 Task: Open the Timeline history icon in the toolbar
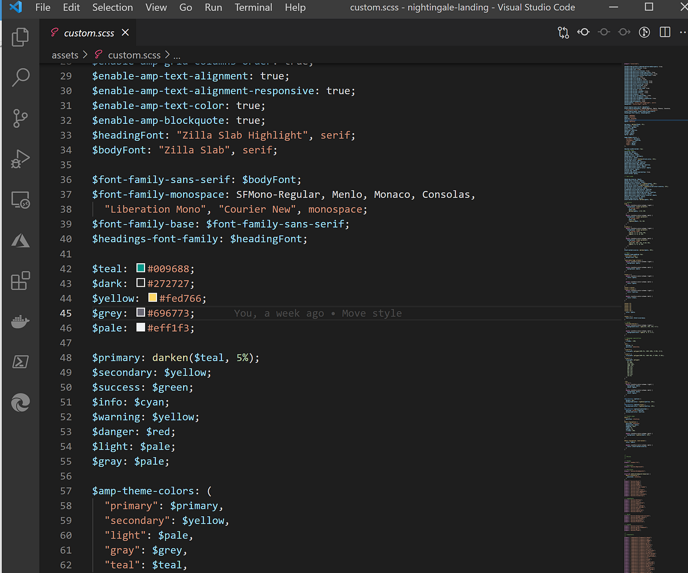click(644, 33)
